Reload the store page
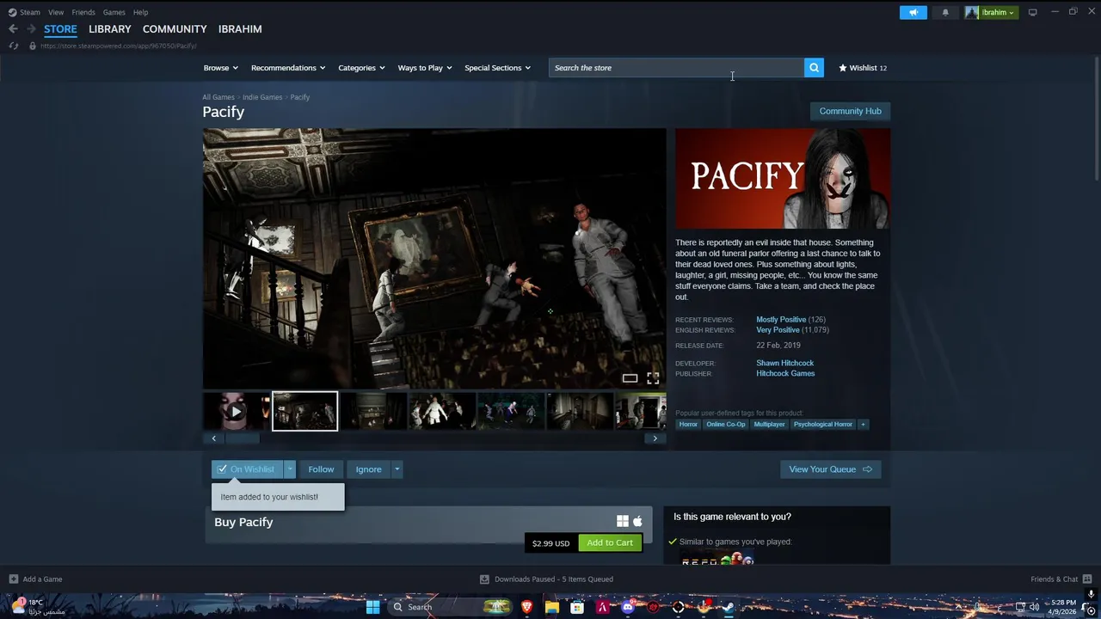 (13, 46)
